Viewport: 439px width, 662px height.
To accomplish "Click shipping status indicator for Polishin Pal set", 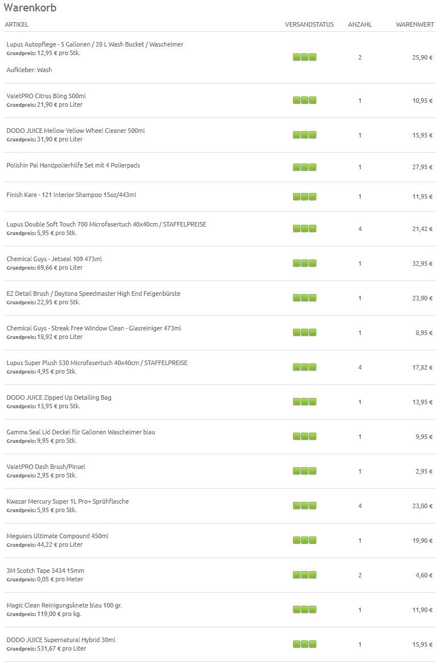I will [304, 167].
